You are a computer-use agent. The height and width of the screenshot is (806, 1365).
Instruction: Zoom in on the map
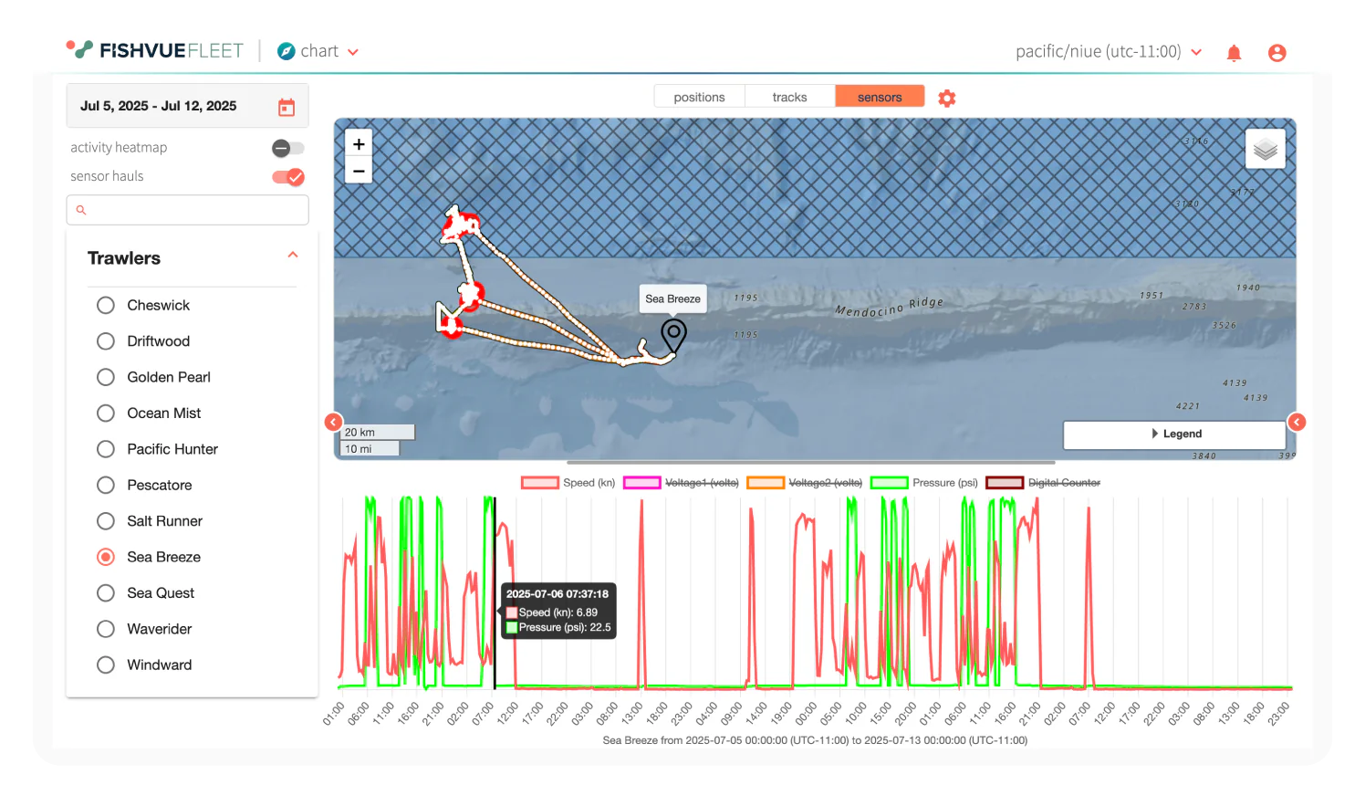(x=359, y=144)
